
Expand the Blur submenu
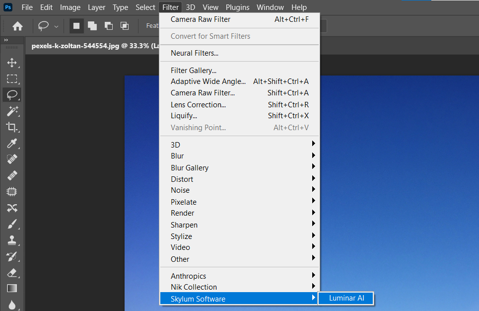(x=239, y=155)
